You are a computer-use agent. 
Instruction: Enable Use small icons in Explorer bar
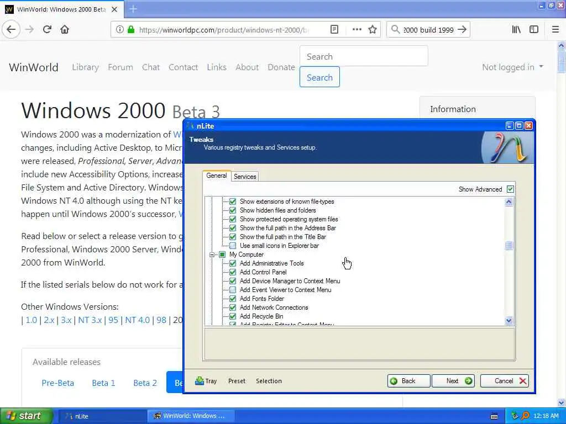[x=233, y=246]
